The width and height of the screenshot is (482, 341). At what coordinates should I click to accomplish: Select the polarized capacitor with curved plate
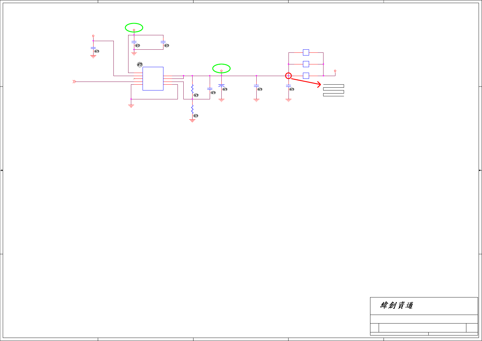[x=221, y=86]
